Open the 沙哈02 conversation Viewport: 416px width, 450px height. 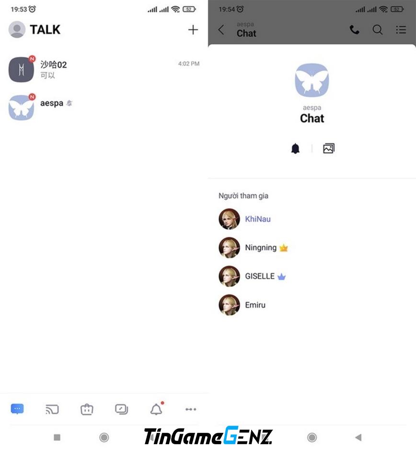(x=104, y=69)
